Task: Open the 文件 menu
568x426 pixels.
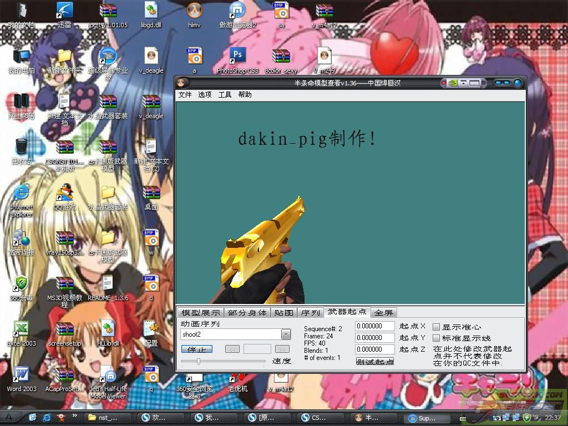Action: [x=185, y=94]
